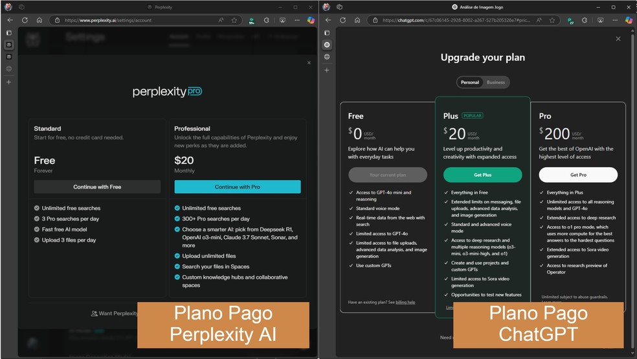The image size is (637, 359).
Task: Open home page in ChatGPT window
Action: point(357,20)
